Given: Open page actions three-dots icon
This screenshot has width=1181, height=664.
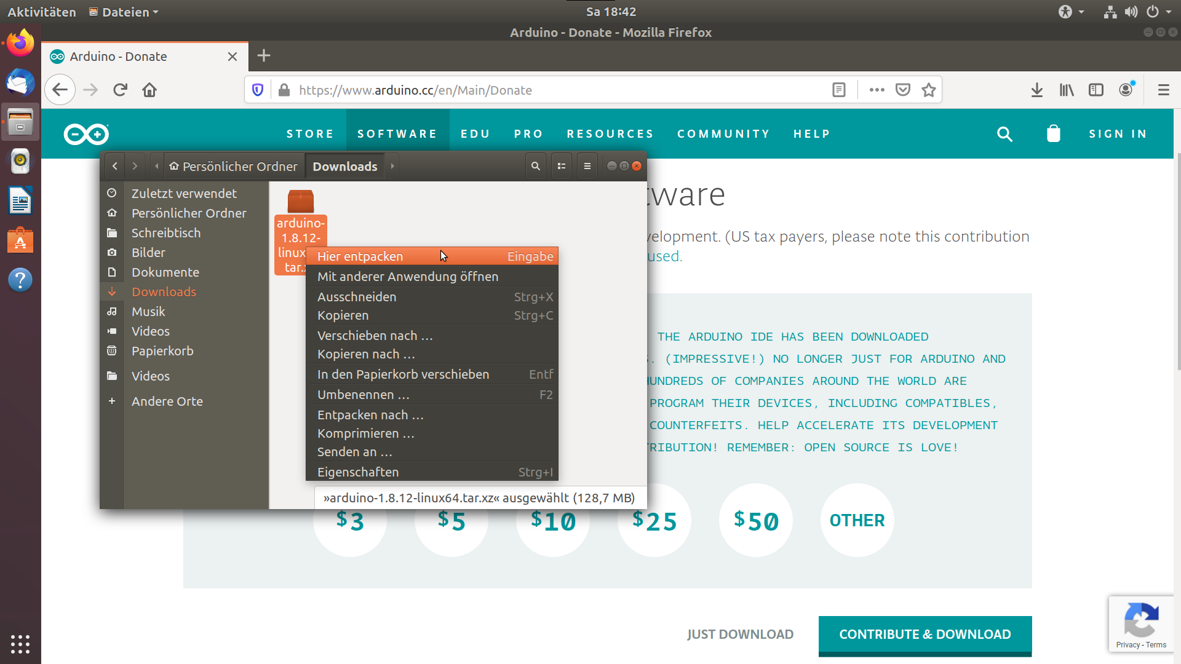Looking at the screenshot, I should (x=877, y=90).
